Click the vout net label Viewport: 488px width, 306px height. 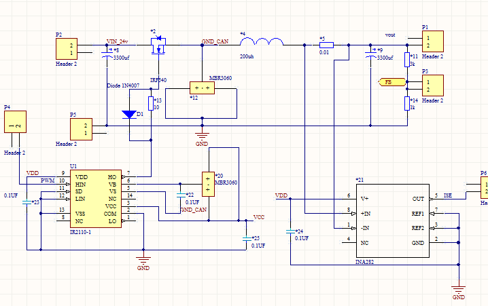pyautogui.click(x=390, y=35)
